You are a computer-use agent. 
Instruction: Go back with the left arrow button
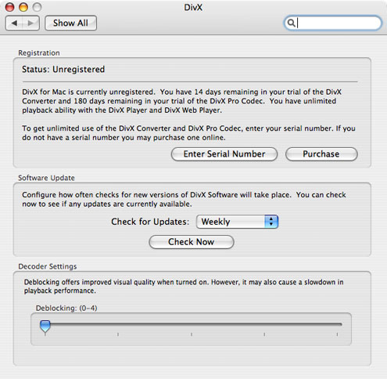tap(14, 23)
